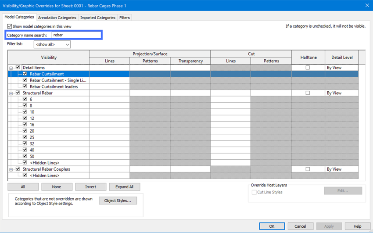The image size is (373, 233).
Task: Select Hidden Lines row under Structural Rebar
Action: (x=44, y=163)
